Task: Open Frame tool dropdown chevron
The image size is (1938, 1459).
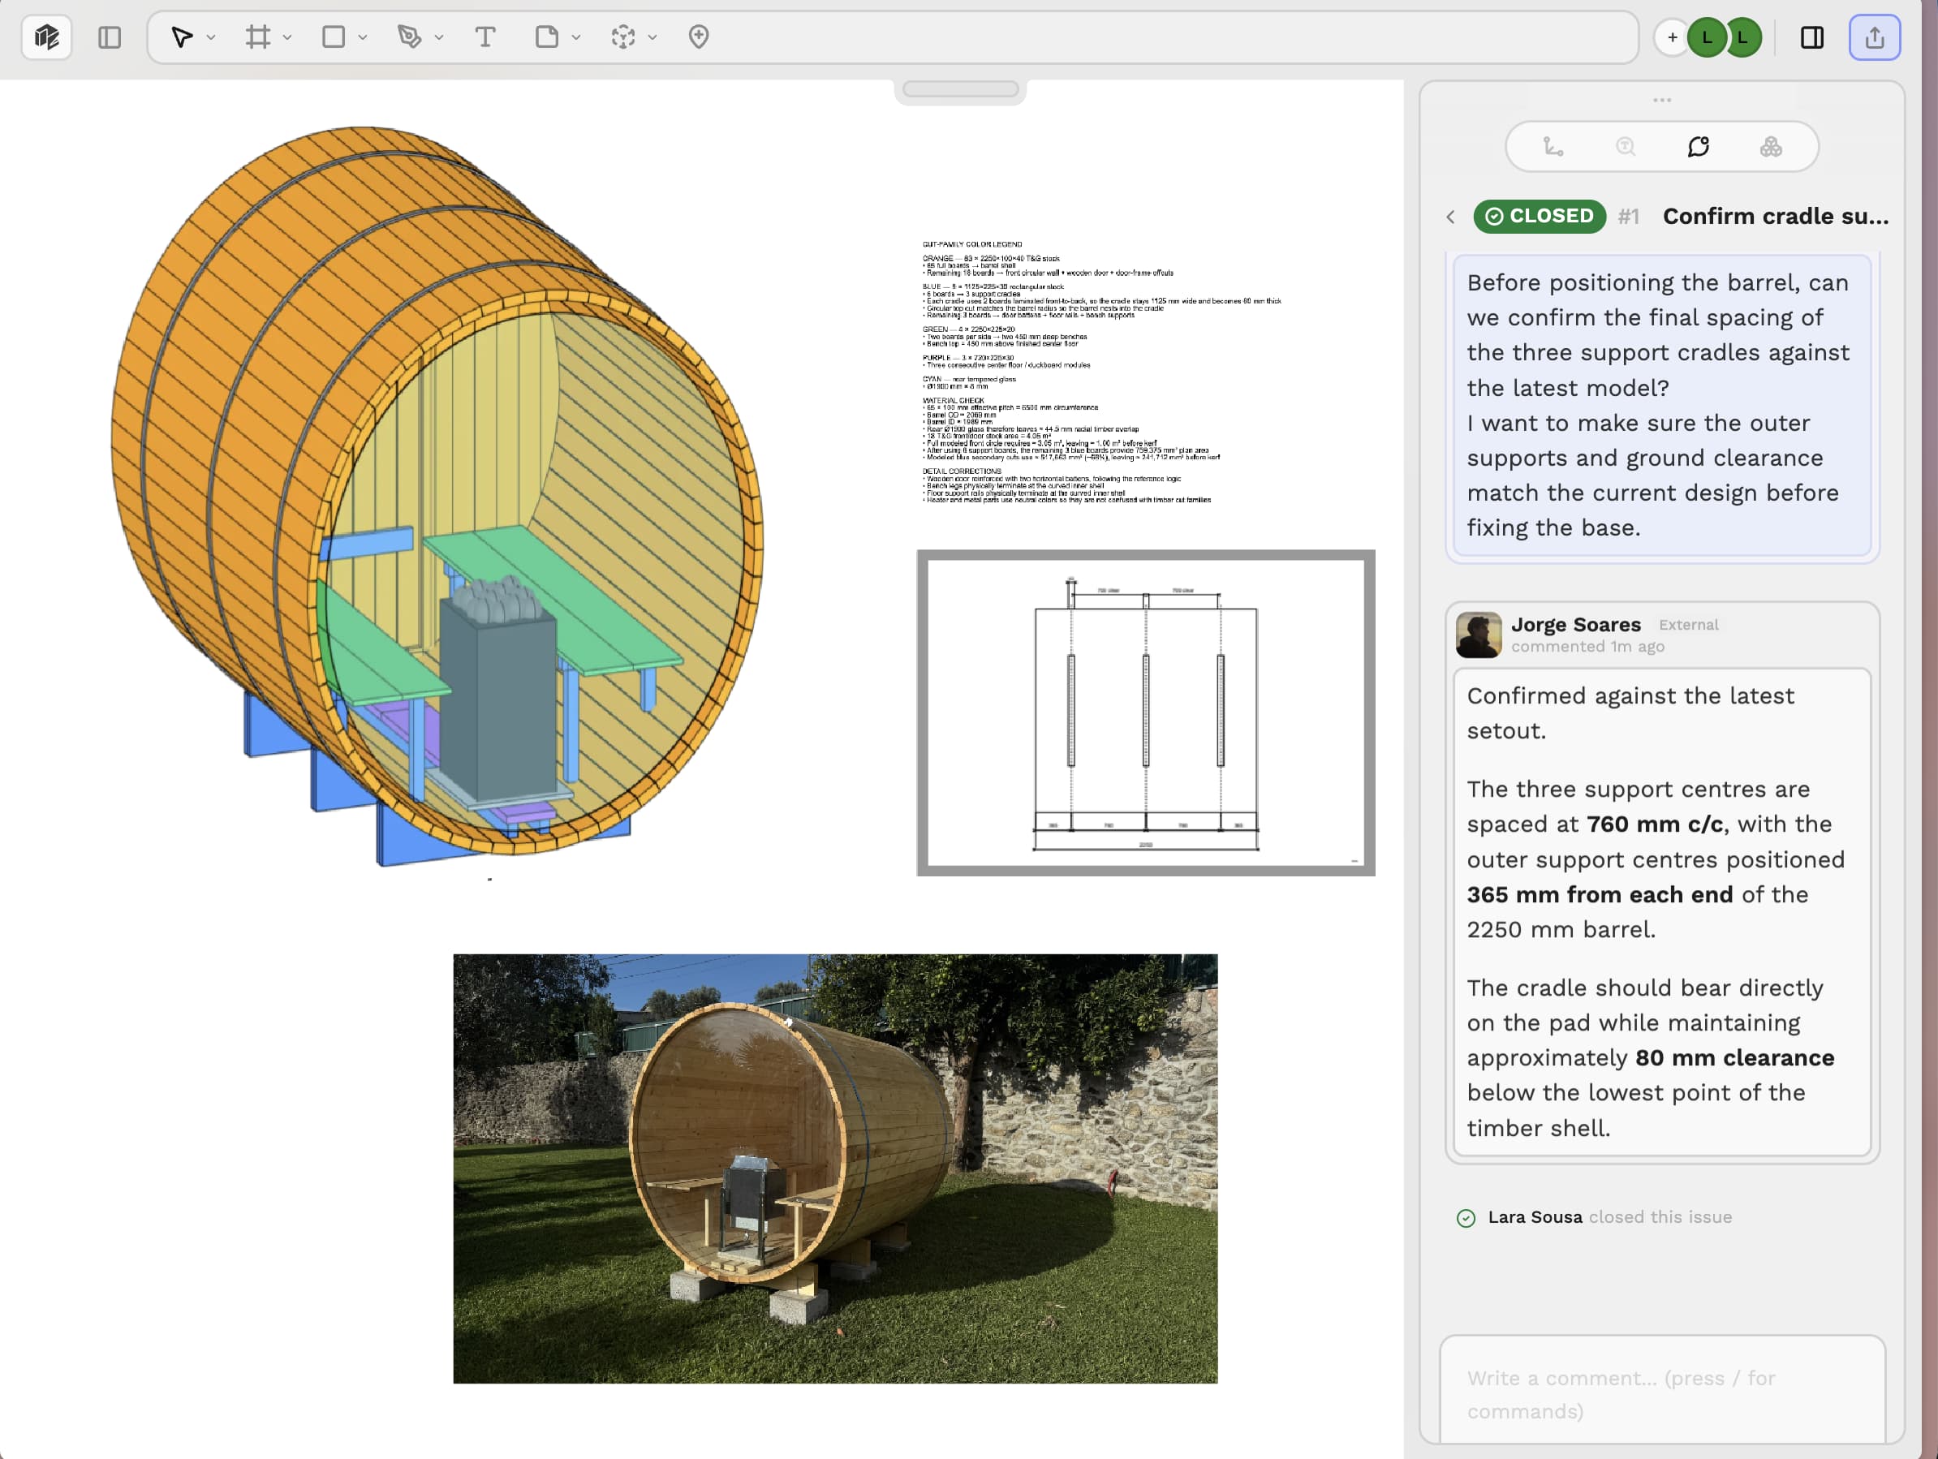Action: (287, 37)
